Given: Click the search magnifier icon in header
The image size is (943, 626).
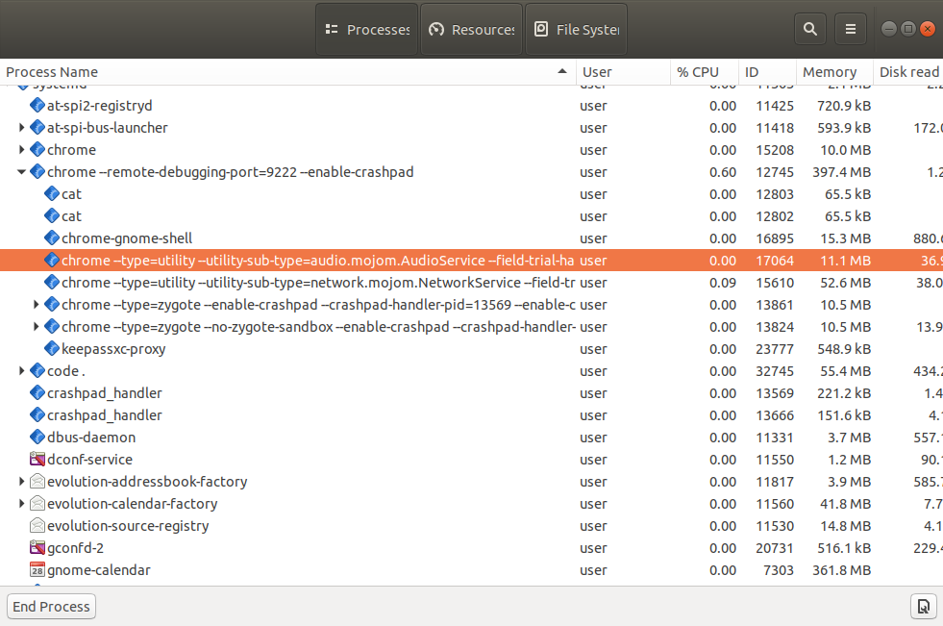Looking at the screenshot, I should point(810,29).
